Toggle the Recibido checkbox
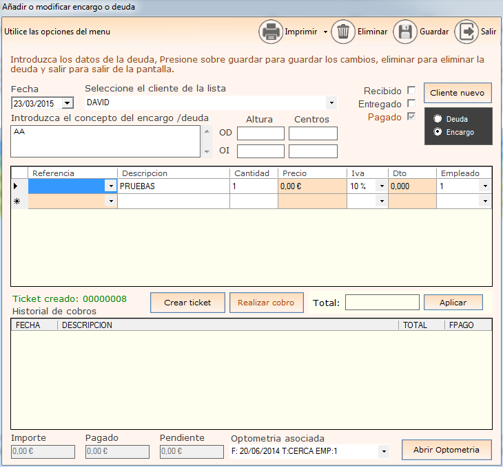 (x=411, y=90)
